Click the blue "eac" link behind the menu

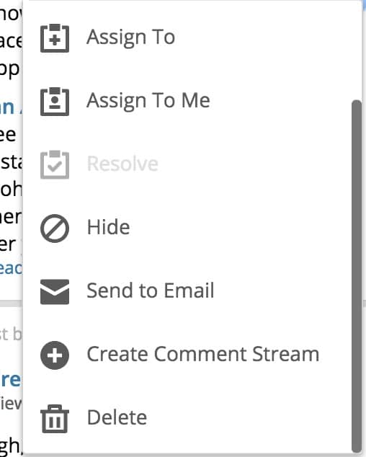(11, 268)
